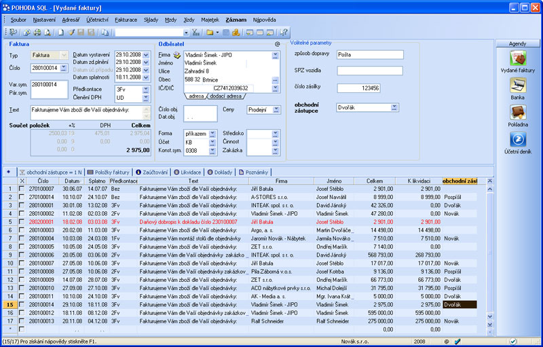Check the box for red row 280200001
This screenshot has height=347, width=543.
[22, 221]
